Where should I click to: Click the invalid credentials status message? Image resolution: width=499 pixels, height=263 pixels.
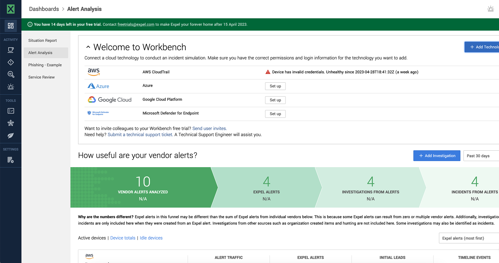(x=345, y=72)
